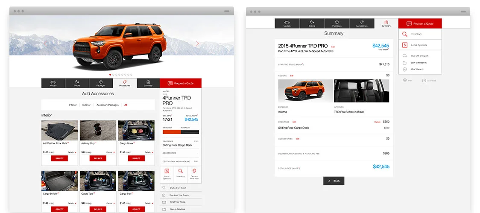Expand Details for Cargo Cover
This screenshot has width=480, height=213.
pyautogui.click(x=149, y=152)
